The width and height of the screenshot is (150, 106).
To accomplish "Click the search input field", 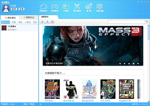I will 126,22.
